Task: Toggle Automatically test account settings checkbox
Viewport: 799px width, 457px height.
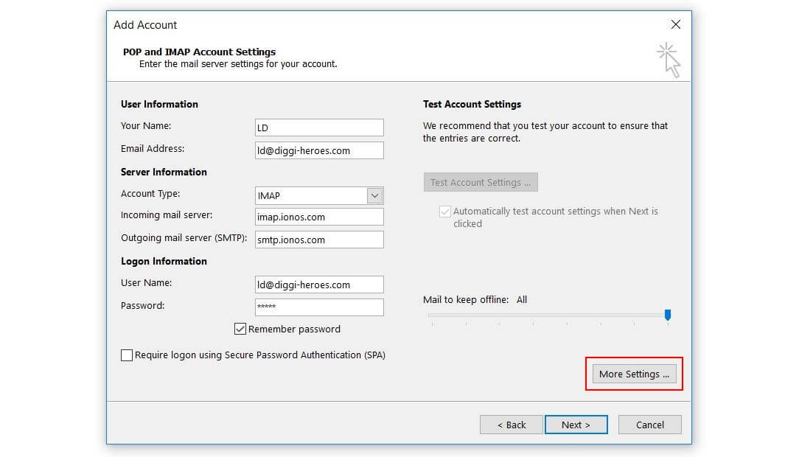Action: pyautogui.click(x=445, y=211)
